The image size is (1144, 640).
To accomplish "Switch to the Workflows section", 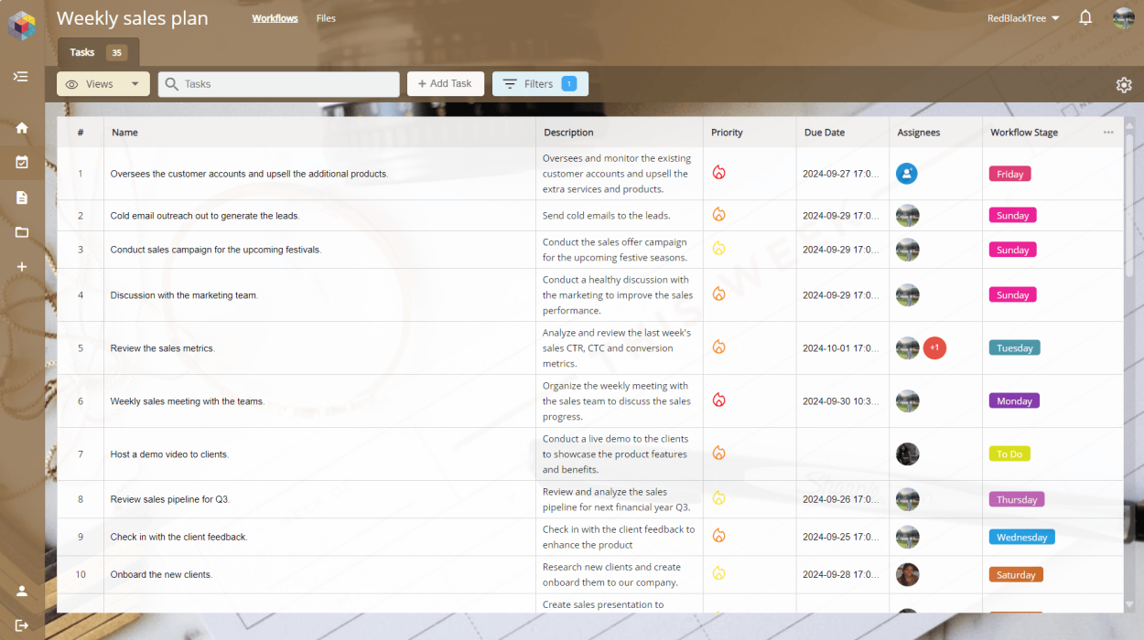I will click(275, 17).
